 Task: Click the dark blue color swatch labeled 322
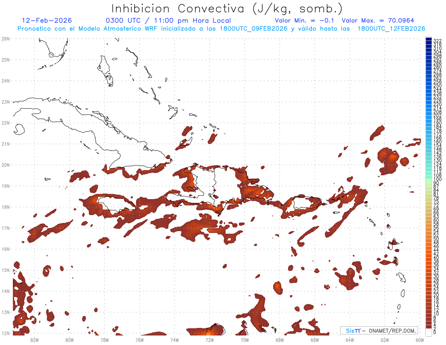(429, 39)
